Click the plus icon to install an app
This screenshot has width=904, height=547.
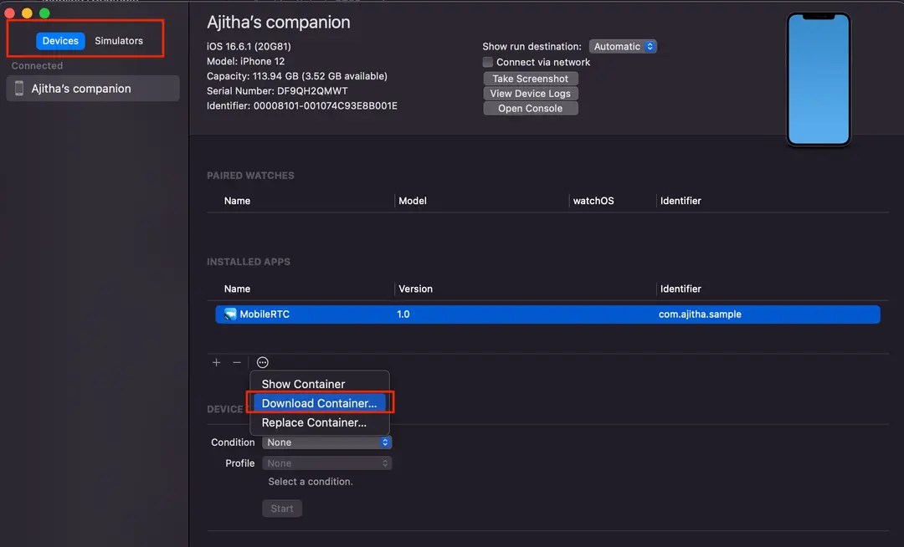(x=216, y=362)
